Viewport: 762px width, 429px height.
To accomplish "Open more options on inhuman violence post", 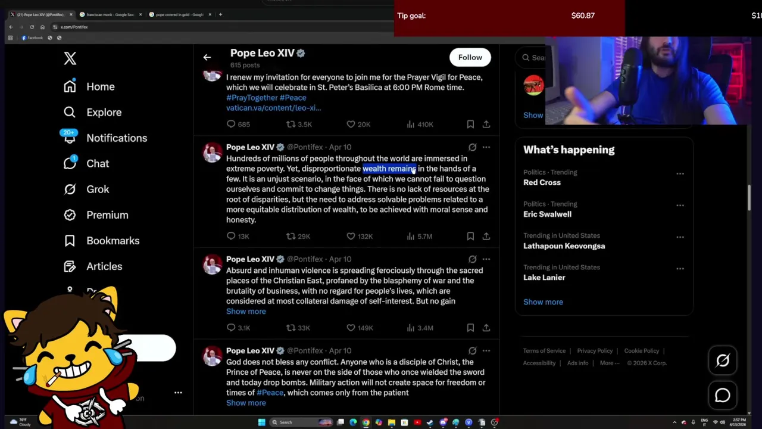I will coord(486,259).
